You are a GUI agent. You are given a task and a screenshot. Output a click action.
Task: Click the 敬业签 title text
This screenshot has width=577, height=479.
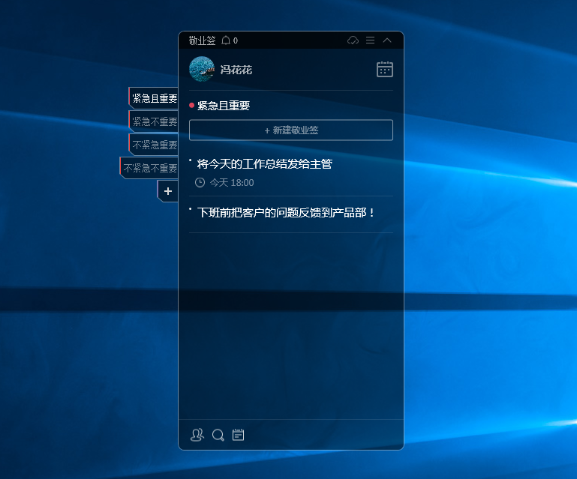[x=202, y=40]
